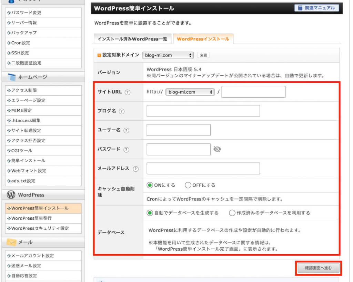The image size is (353, 282).
Task: Focus the パスワード input field
Action: [x=179, y=149]
